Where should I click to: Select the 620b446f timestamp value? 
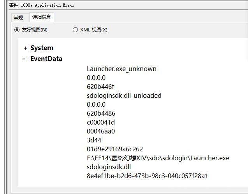(x=100, y=87)
